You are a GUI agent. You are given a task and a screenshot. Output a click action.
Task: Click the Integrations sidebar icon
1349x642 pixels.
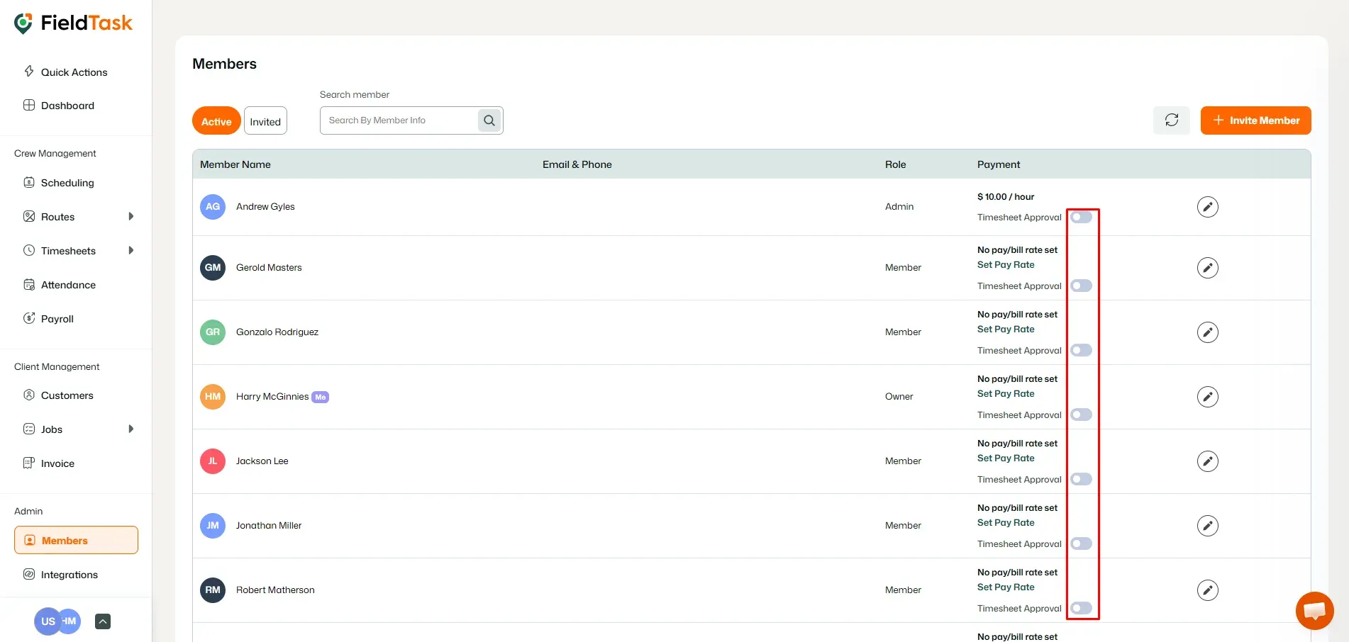point(29,574)
